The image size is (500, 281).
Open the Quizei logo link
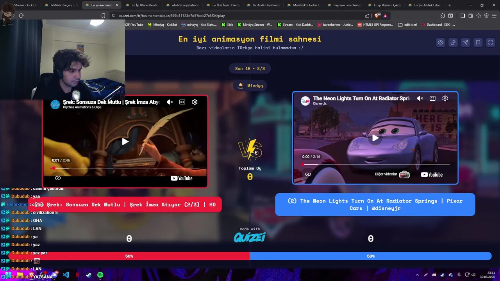coord(250,237)
